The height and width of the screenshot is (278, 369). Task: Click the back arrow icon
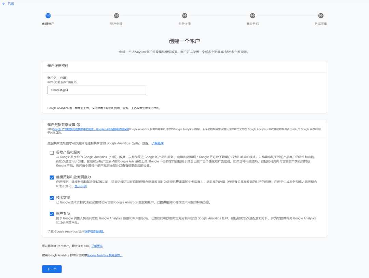[x=4, y=4]
